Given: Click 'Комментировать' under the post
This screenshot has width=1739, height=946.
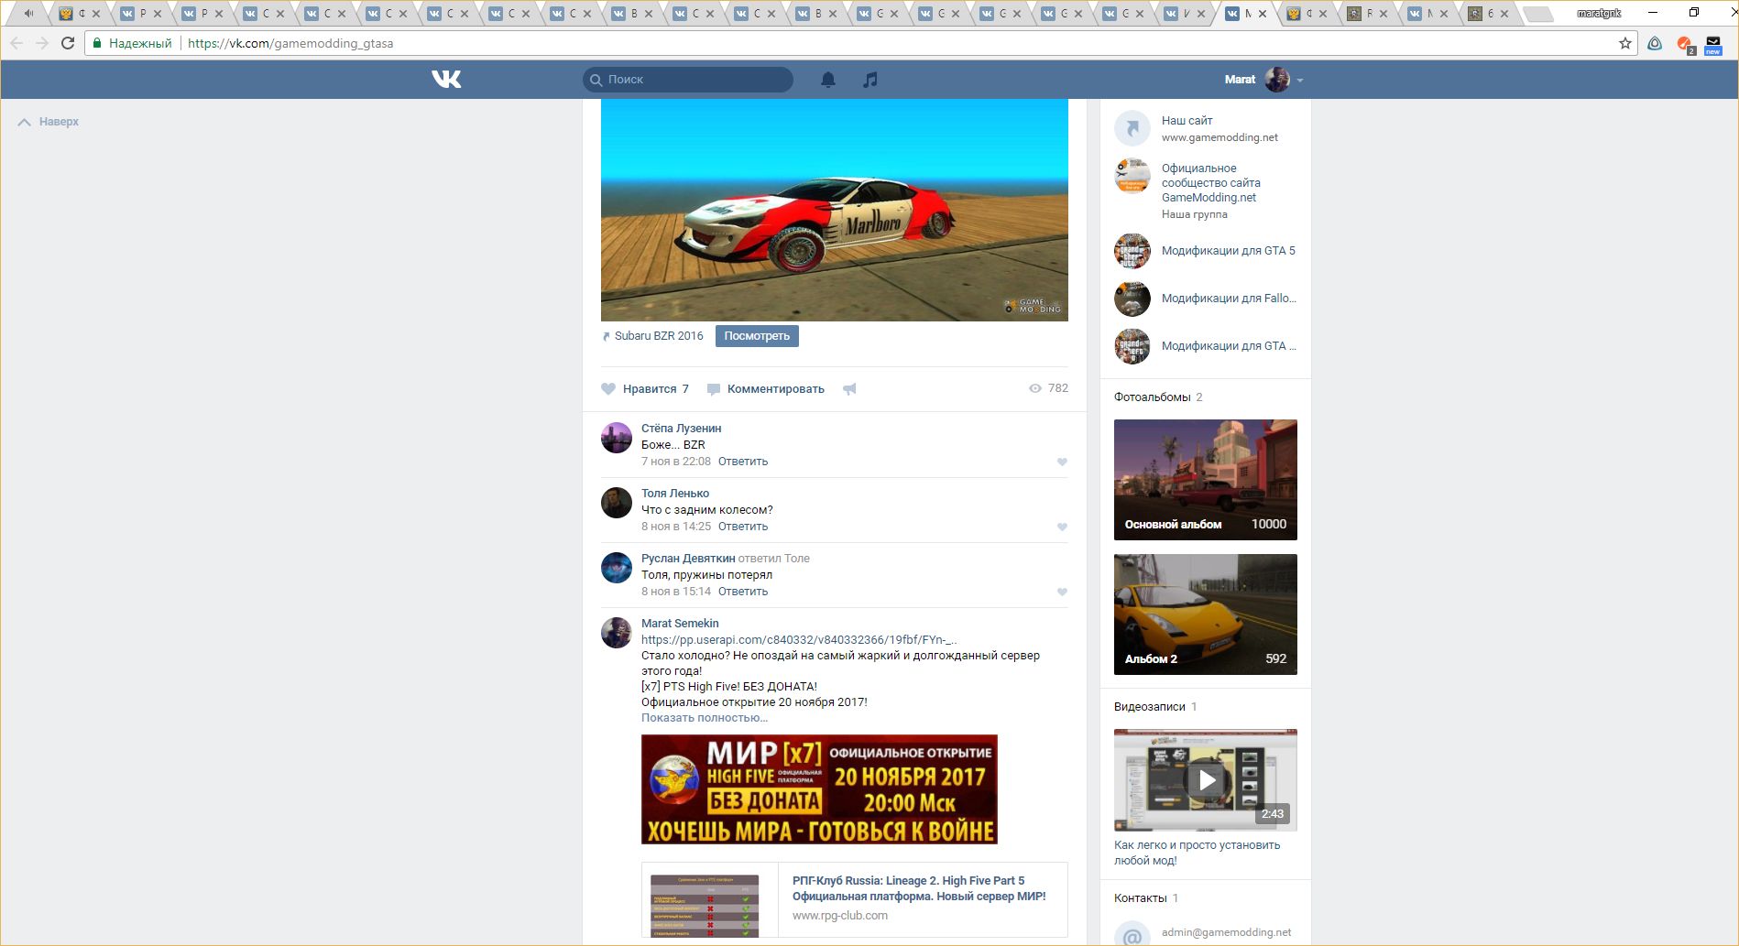Looking at the screenshot, I should click(776, 389).
